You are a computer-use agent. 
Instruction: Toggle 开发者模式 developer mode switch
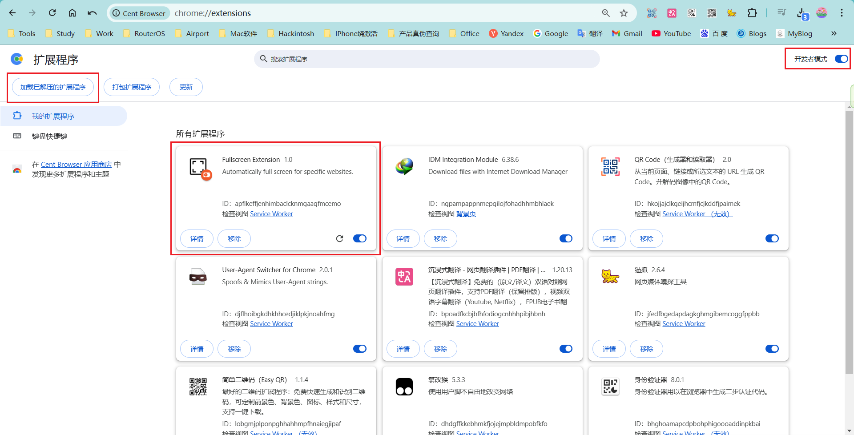(841, 59)
